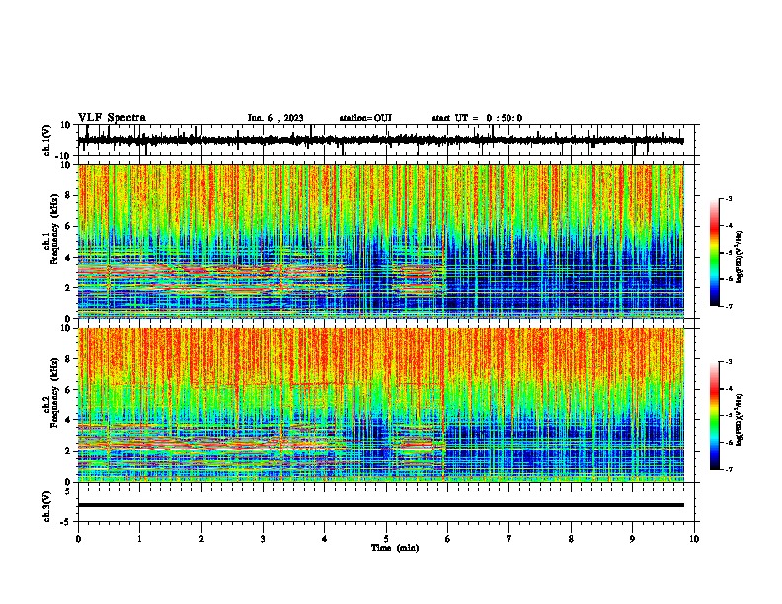Select the "Jan. 6, 2023" date label

(x=275, y=118)
